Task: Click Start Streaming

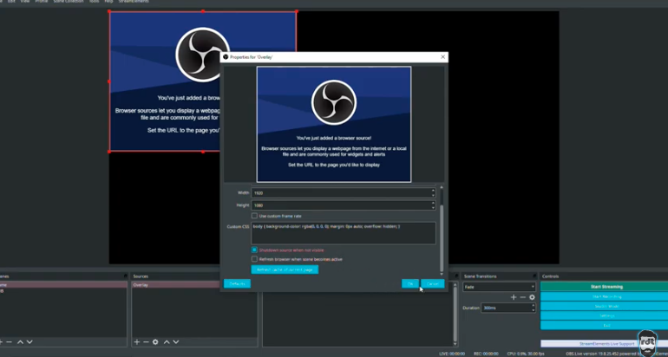Action: [x=606, y=287]
